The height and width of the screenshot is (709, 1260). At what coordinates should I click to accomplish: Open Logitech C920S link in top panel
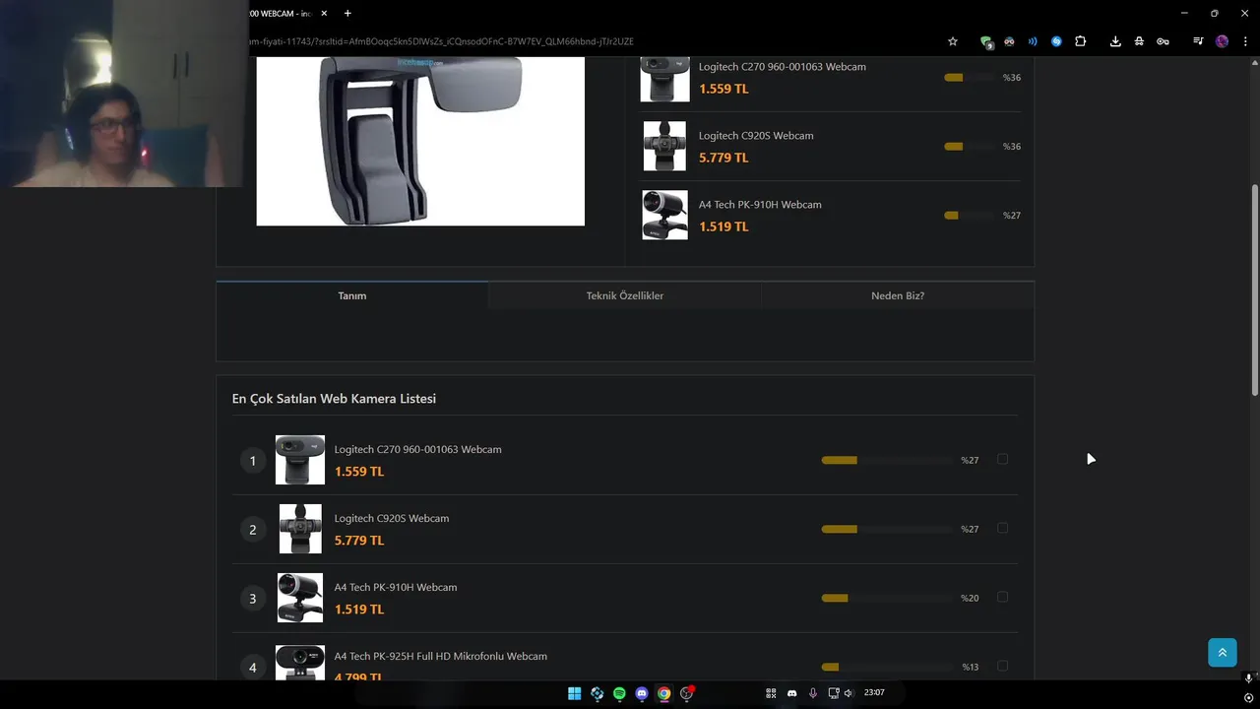pos(756,136)
